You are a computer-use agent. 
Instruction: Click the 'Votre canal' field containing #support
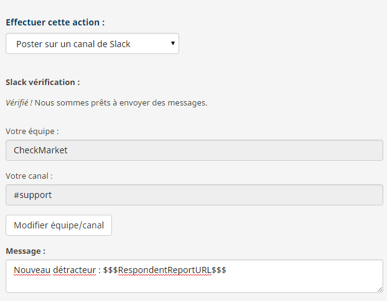194,195
